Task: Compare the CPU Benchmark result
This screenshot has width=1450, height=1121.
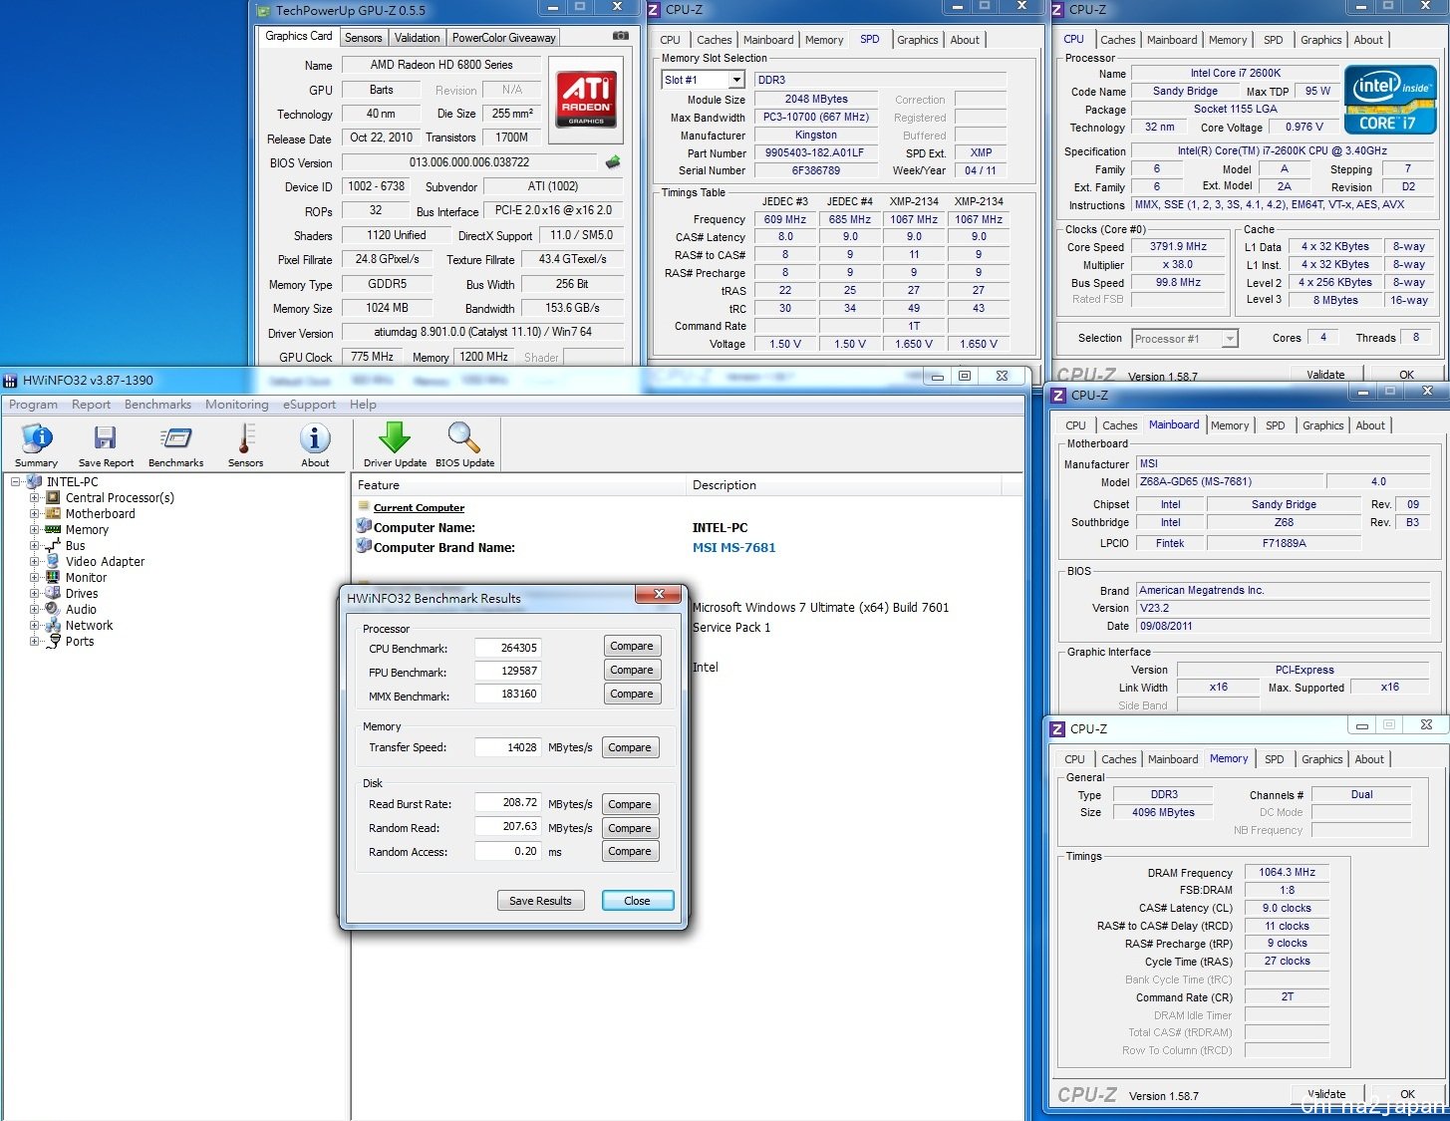Action: coord(632,646)
